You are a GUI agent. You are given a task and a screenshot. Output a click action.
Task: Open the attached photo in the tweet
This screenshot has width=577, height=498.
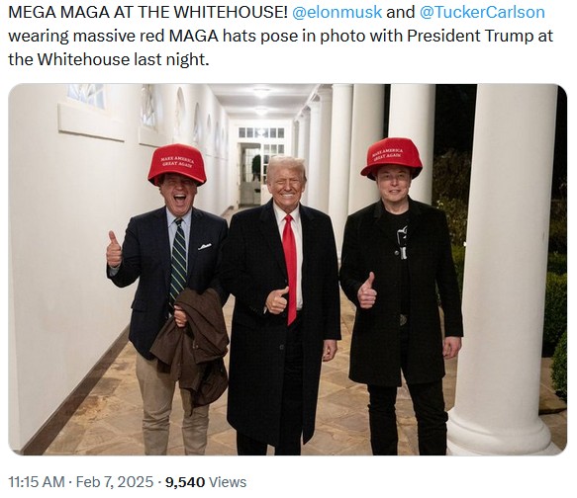[287, 269]
